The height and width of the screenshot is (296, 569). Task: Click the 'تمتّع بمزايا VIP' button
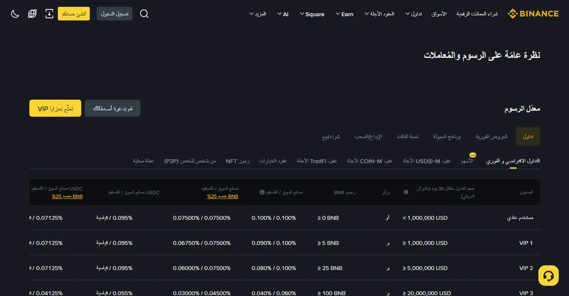[x=55, y=108]
